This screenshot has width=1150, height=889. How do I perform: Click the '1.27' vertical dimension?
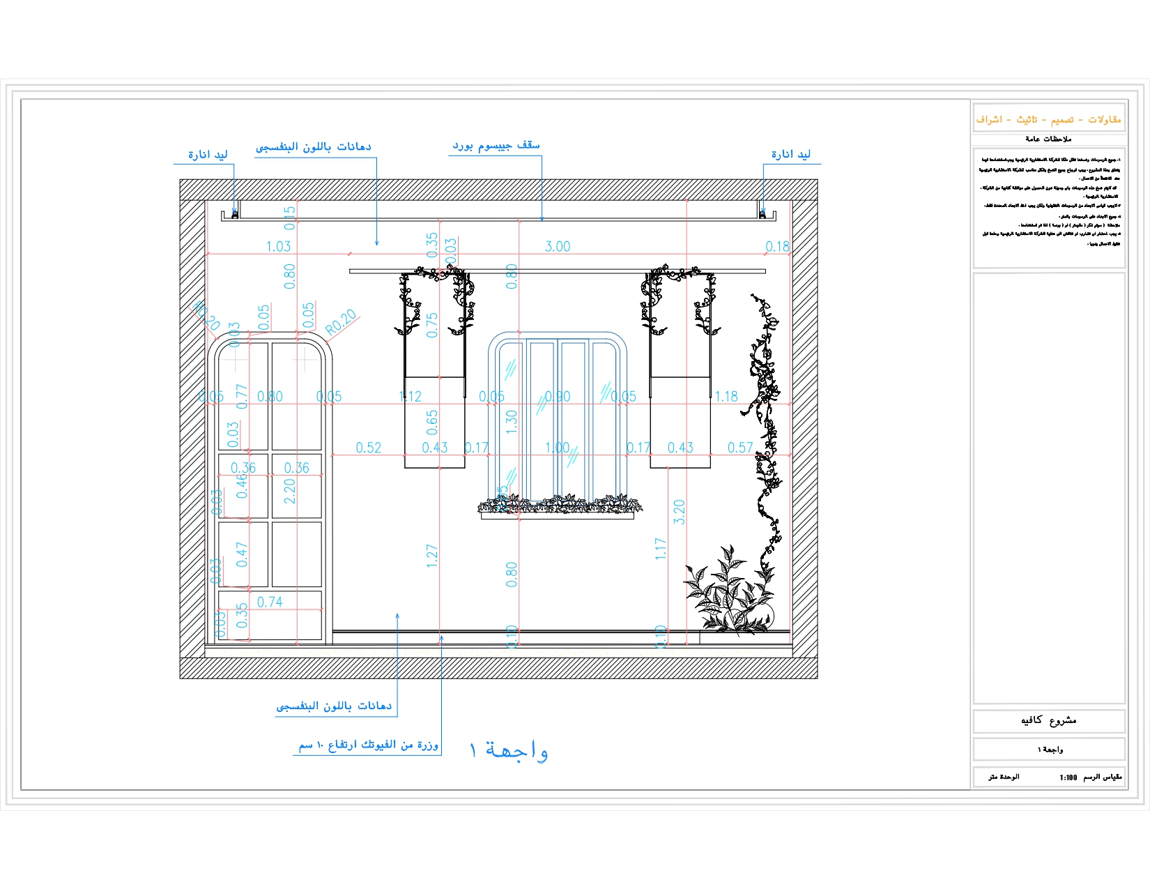point(432,556)
